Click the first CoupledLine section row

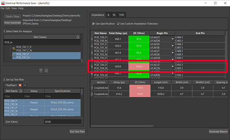tap(101, 88)
